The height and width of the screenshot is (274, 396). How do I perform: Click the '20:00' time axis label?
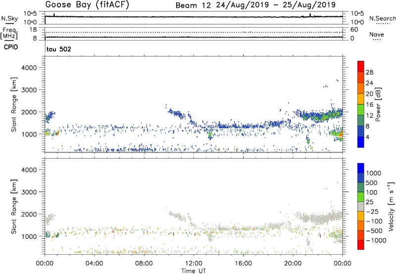pos(293,264)
